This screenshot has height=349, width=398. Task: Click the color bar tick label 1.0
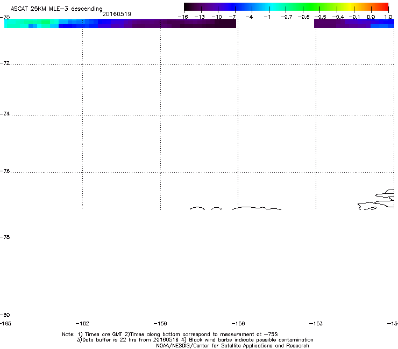point(388,17)
